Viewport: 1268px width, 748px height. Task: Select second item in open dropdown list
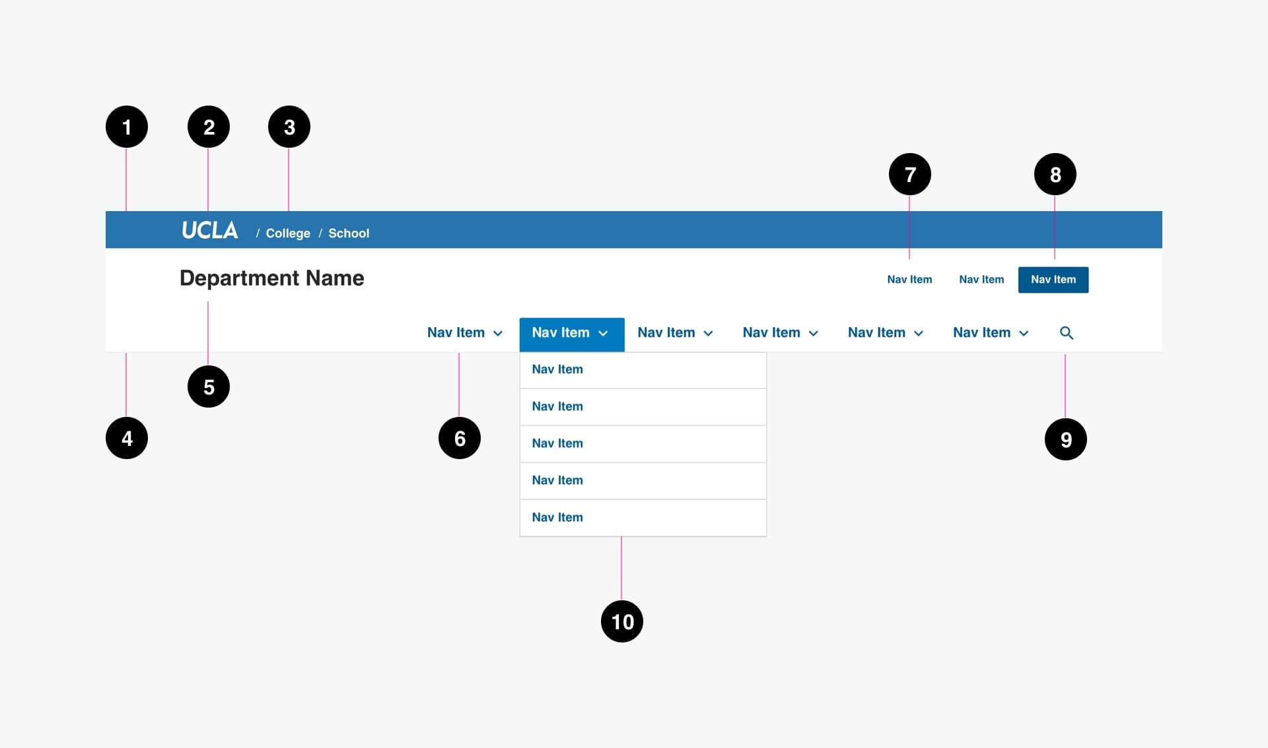coord(557,407)
